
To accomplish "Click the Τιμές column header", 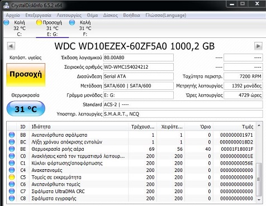I will 234,127.
